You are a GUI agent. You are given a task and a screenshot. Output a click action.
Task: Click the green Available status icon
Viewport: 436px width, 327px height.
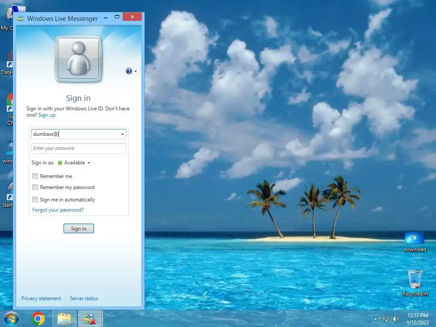tap(60, 163)
